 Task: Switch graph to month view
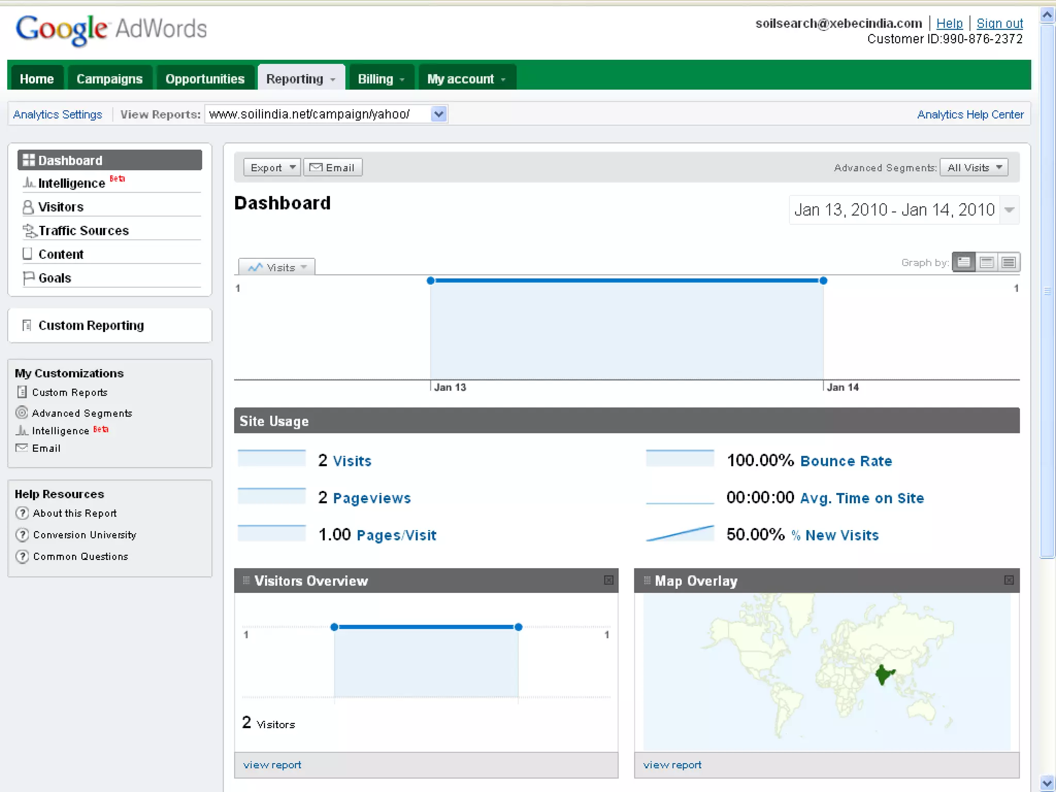tap(1009, 262)
